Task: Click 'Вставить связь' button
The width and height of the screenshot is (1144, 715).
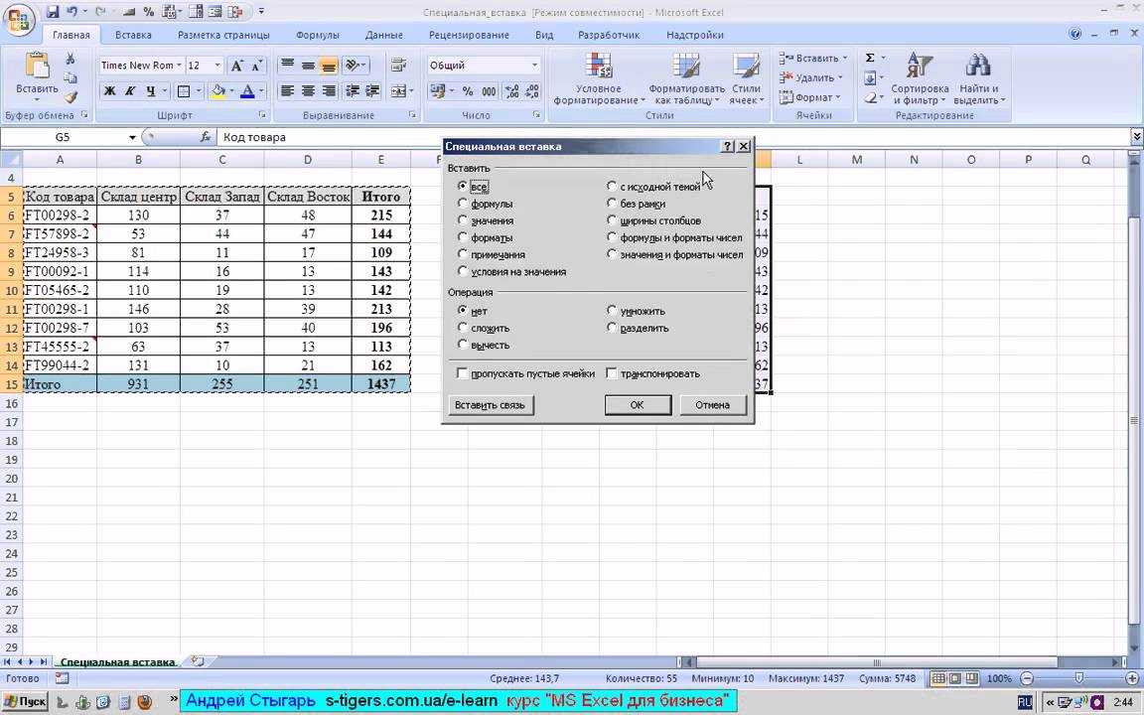Action: [x=491, y=405]
